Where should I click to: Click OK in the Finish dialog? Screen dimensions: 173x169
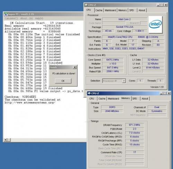coord(63,81)
